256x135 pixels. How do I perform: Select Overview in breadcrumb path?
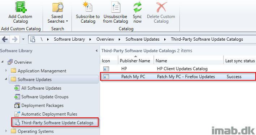[x=105, y=39]
